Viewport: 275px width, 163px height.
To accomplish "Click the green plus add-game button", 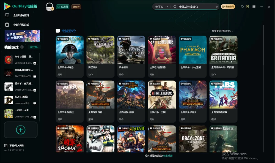I will (21, 130).
